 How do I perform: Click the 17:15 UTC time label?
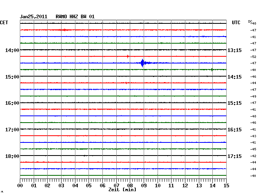(235, 156)
